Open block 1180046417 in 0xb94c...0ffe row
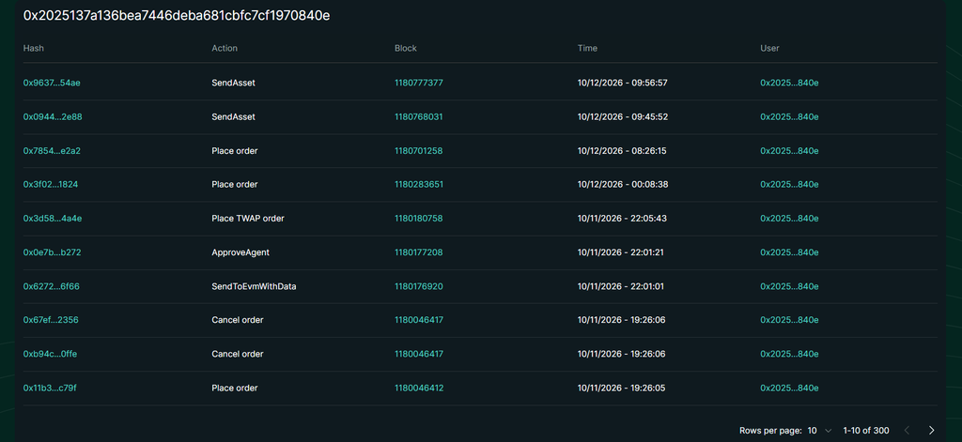 click(418, 355)
